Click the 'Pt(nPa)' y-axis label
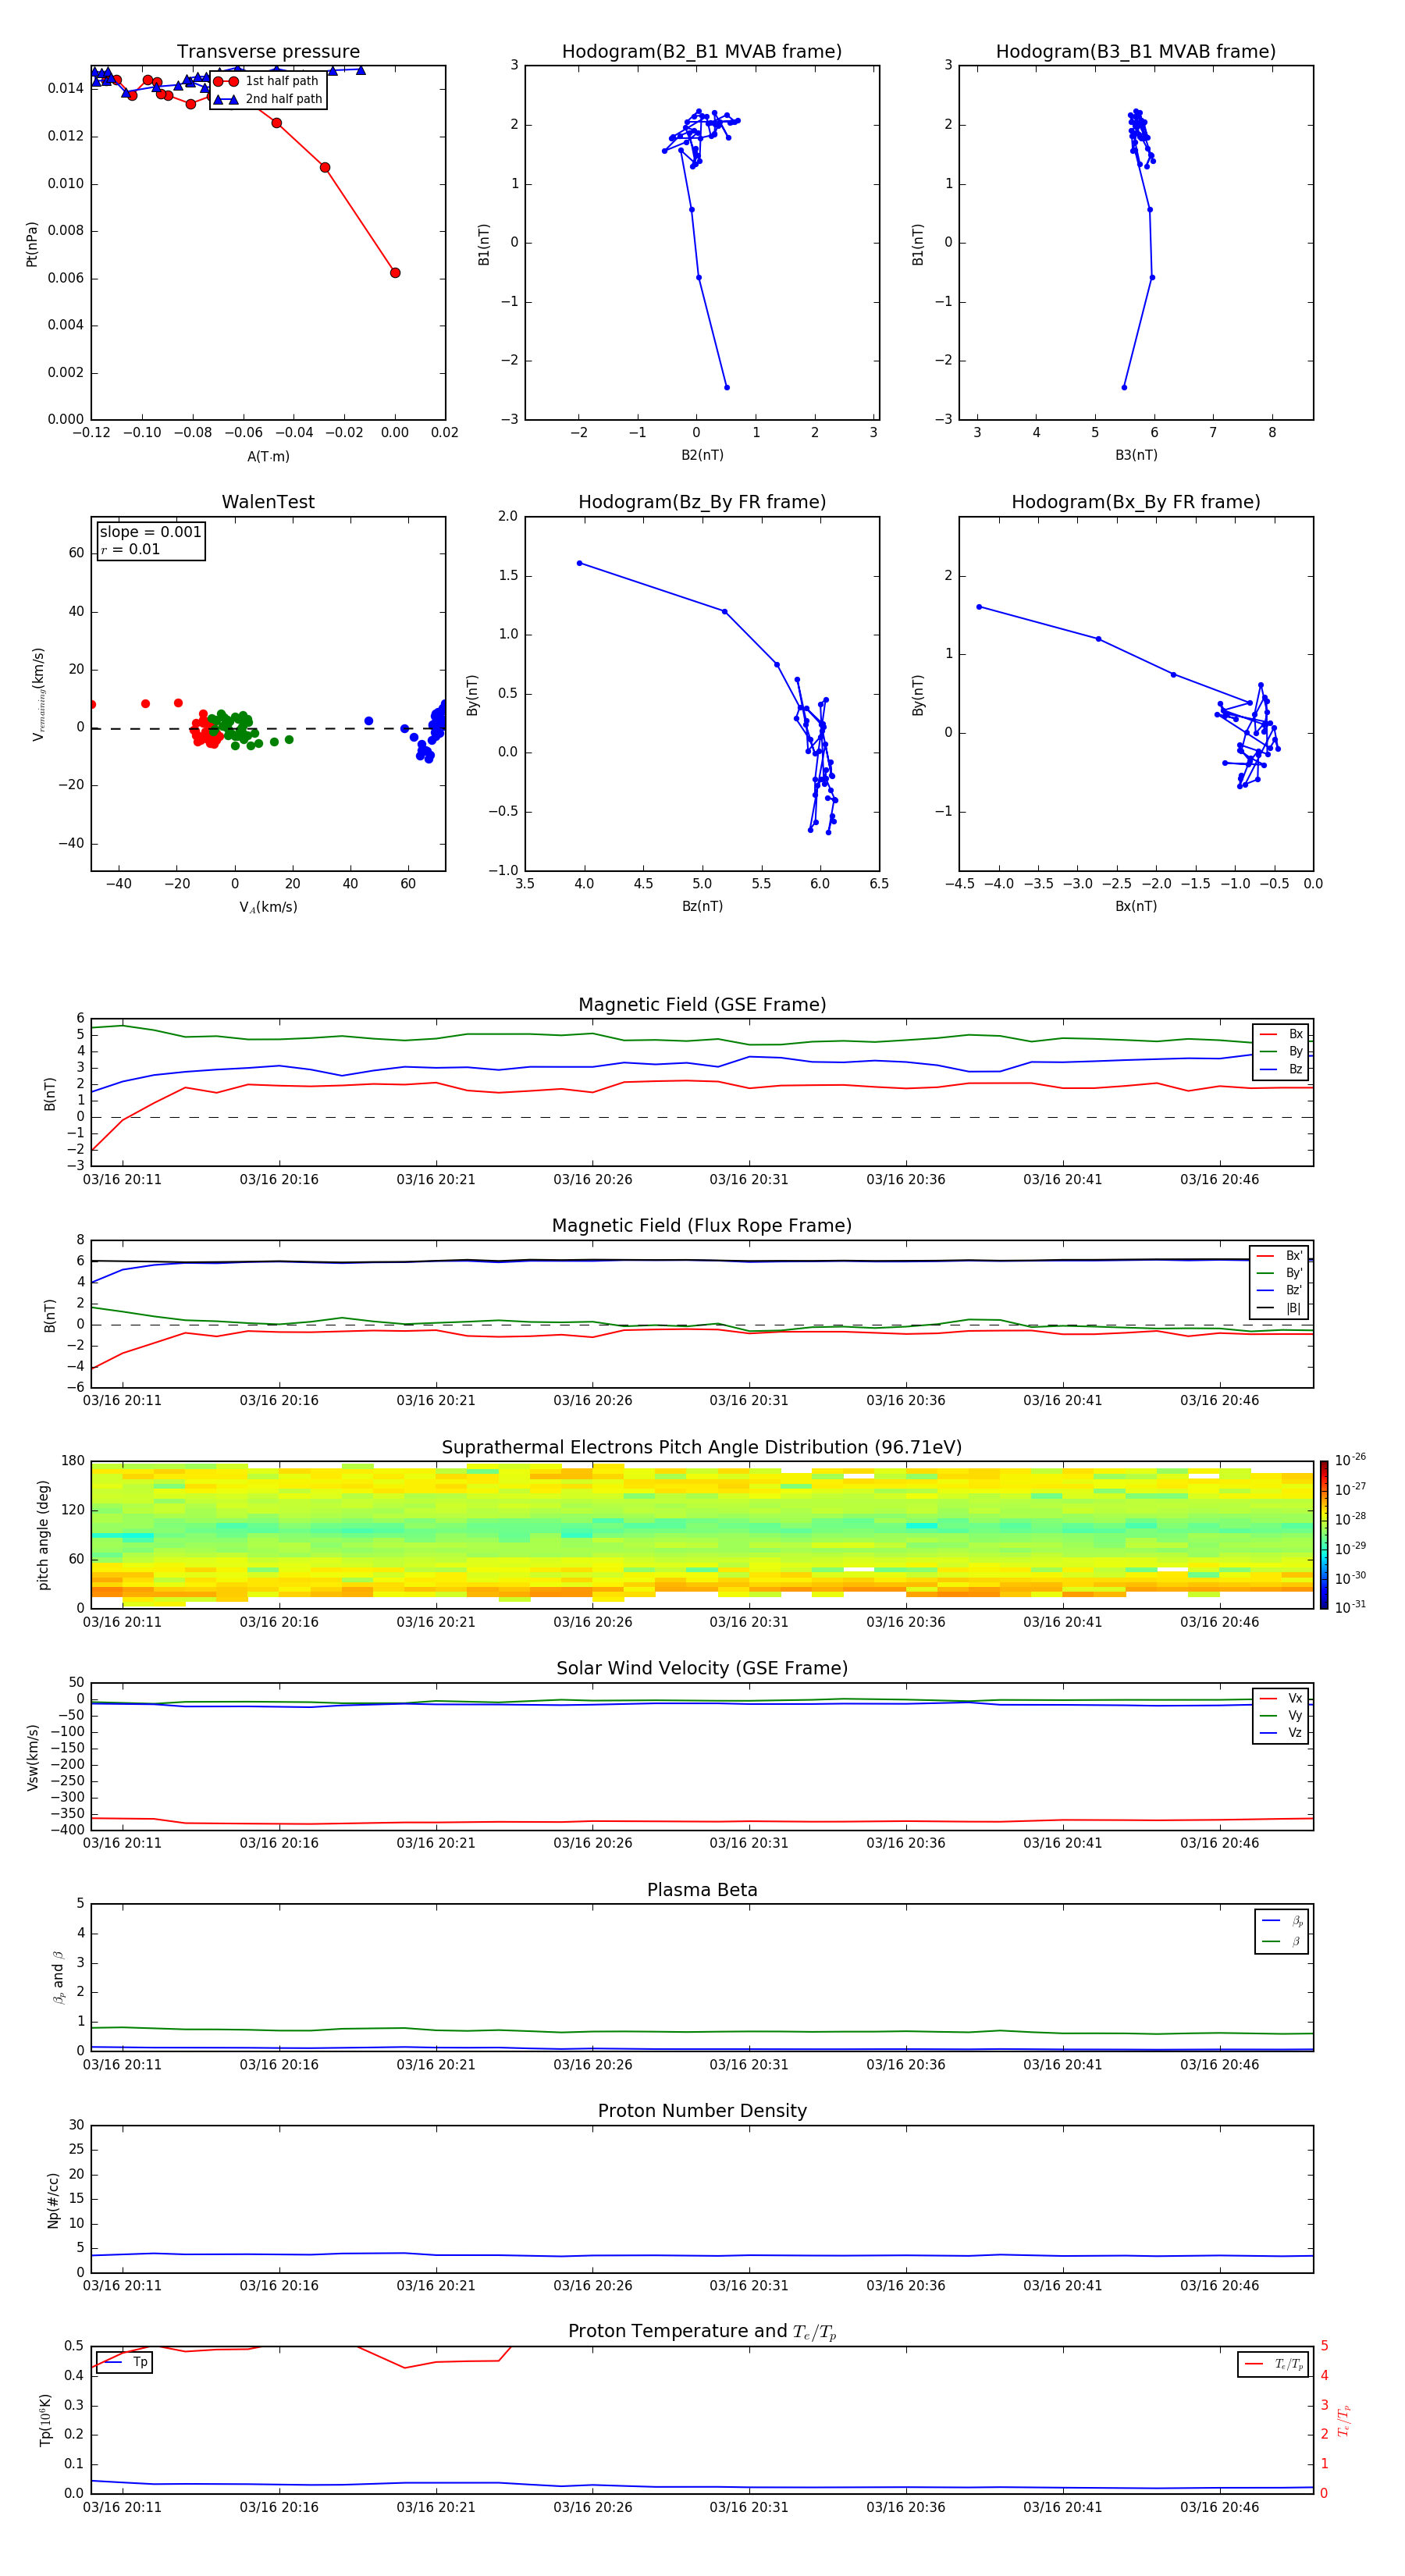Image resolution: width=1405 pixels, height=2576 pixels. [x=32, y=243]
